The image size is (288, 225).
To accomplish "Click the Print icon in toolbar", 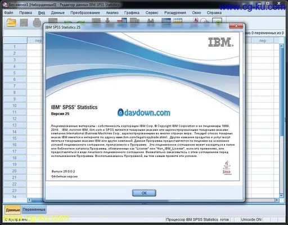I will click(x=37, y=22).
